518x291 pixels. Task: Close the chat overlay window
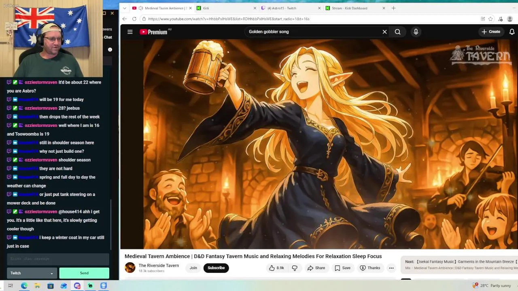coord(112,13)
